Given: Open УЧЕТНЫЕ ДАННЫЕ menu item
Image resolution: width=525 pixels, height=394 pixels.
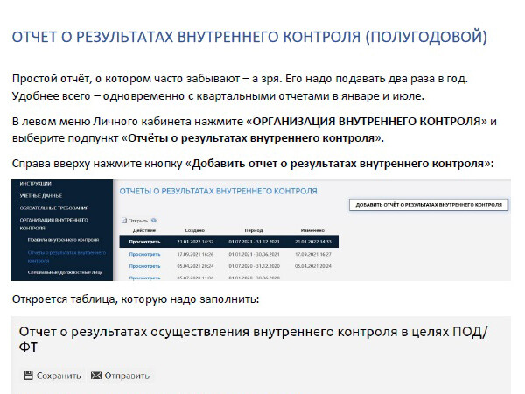Looking at the screenshot, I should [41, 195].
